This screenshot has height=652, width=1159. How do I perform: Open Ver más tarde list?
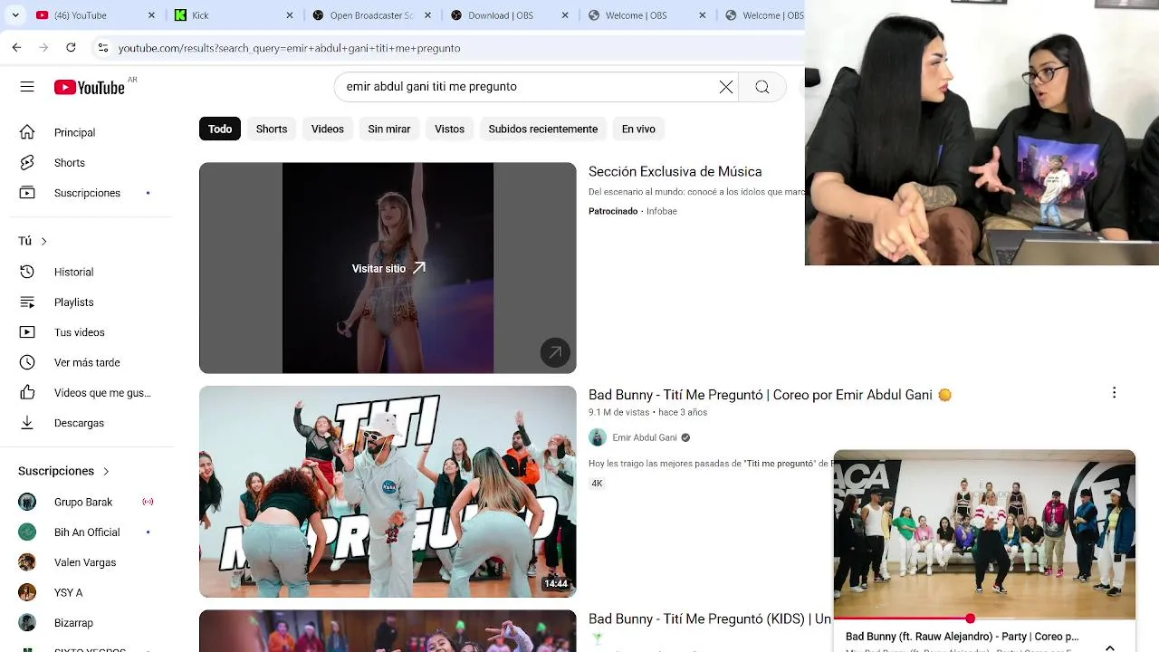(86, 362)
